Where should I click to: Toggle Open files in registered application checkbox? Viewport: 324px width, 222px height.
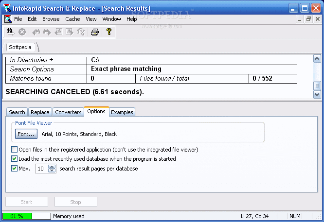click(x=14, y=149)
